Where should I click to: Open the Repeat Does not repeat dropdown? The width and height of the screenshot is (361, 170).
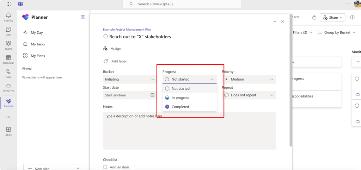coord(249,95)
